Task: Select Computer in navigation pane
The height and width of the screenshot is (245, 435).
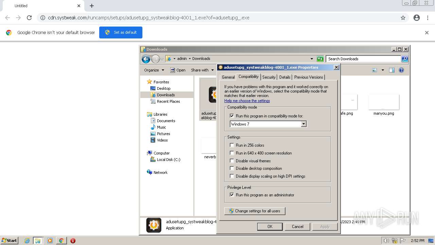Action: tap(161, 153)
